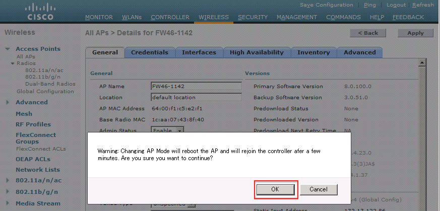Open the WLANs menu

tap(132, 17)
